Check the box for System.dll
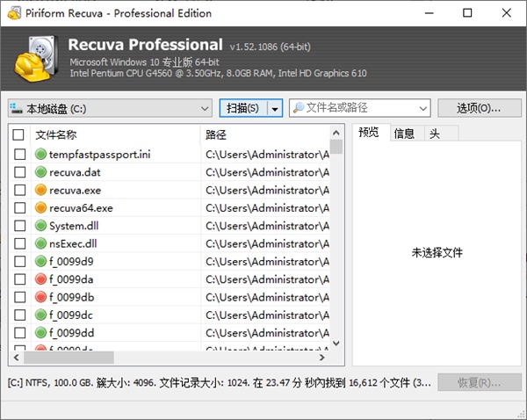This screenshot has height=420, width=527. pyautogui.click(x=20, y=226)
